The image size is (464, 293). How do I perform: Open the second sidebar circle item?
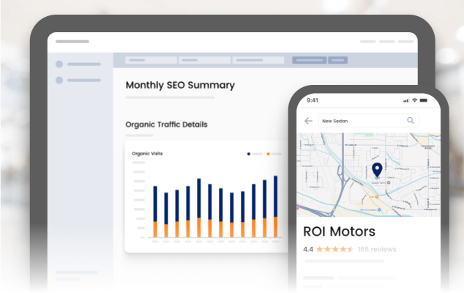[x=78, y=81]
